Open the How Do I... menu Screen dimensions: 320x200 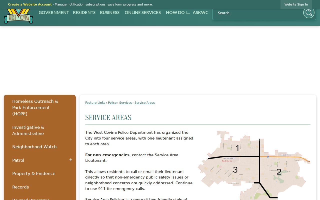[178, 12]
